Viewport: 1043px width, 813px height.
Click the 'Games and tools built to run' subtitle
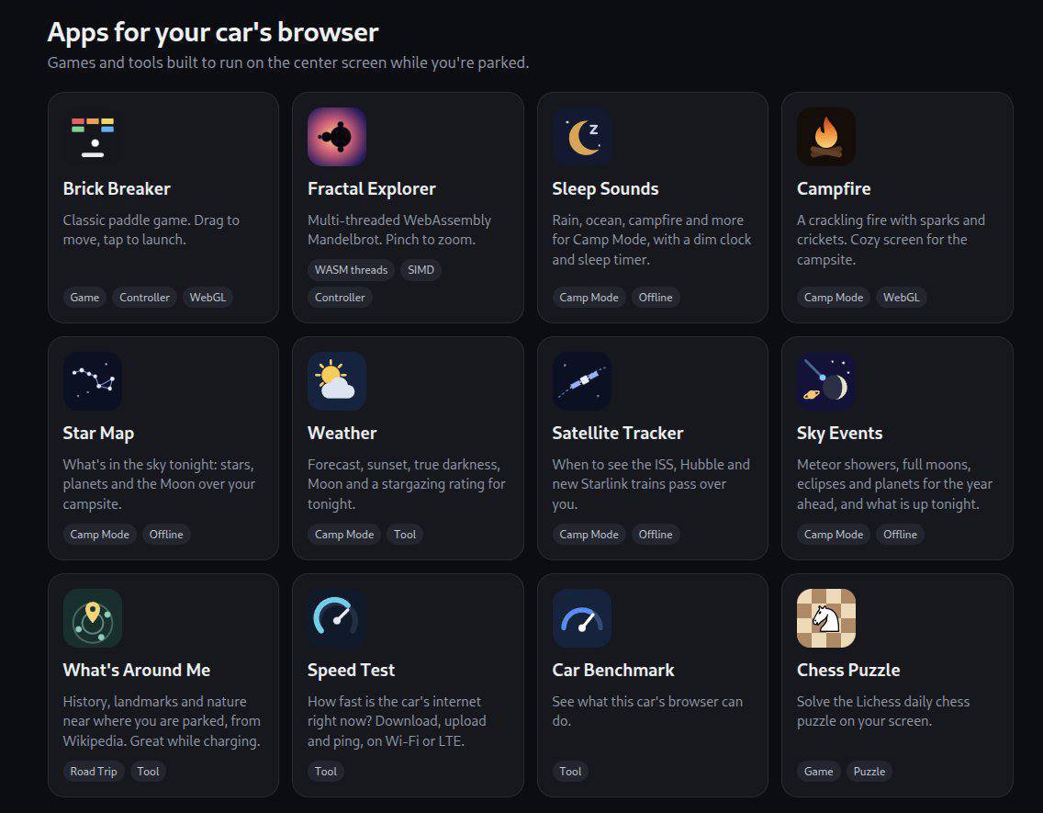[x=288, y=62]
